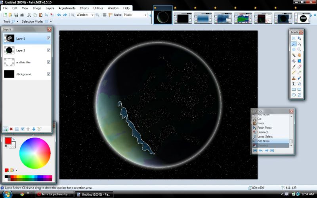The height and width of the screenshot is (198, 317).
Task: Click the Crop to Selection icon
Action: pos(46,15)
